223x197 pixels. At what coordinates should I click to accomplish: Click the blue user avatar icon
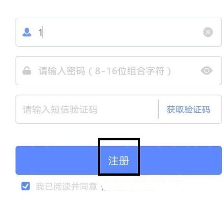click(27, 32)
